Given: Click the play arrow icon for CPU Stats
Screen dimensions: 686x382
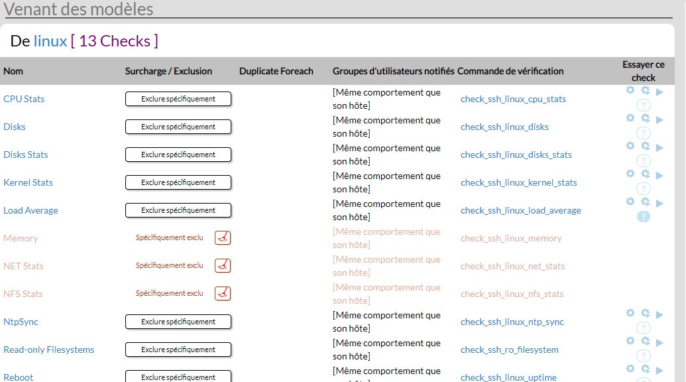Looking at the screenshot, I should (659, 92).
